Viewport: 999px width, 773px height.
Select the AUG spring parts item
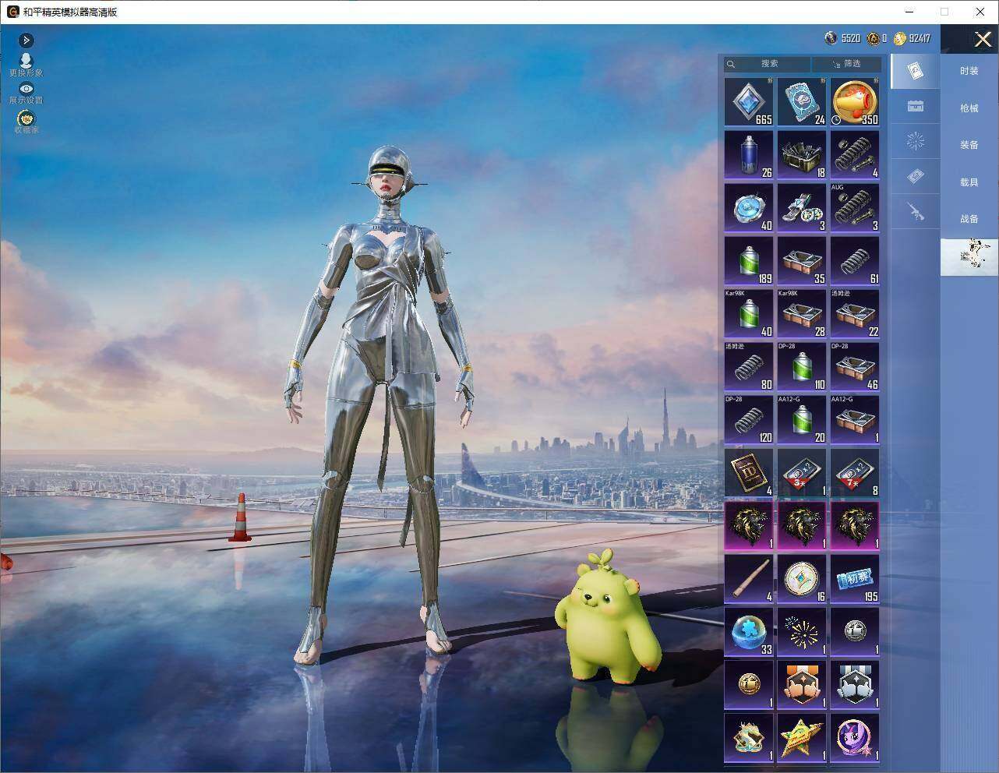tap(855, 207)
